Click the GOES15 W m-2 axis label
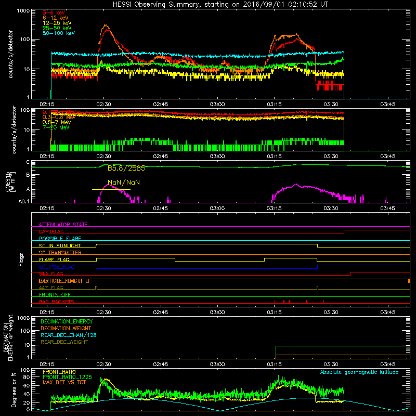 coord(10,181)
